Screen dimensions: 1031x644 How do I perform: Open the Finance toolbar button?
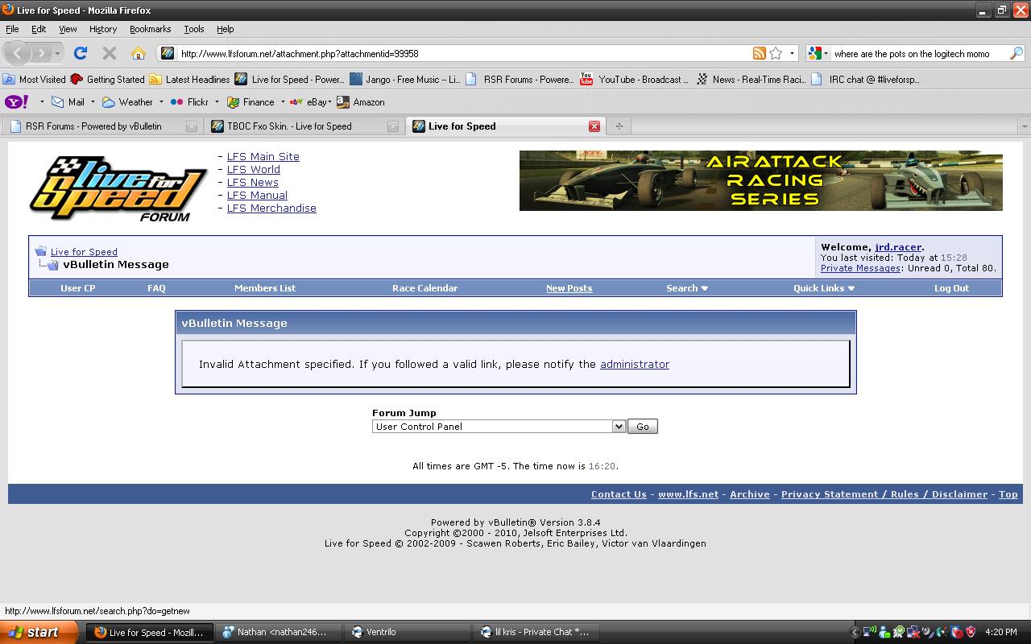tap(251, 102)
